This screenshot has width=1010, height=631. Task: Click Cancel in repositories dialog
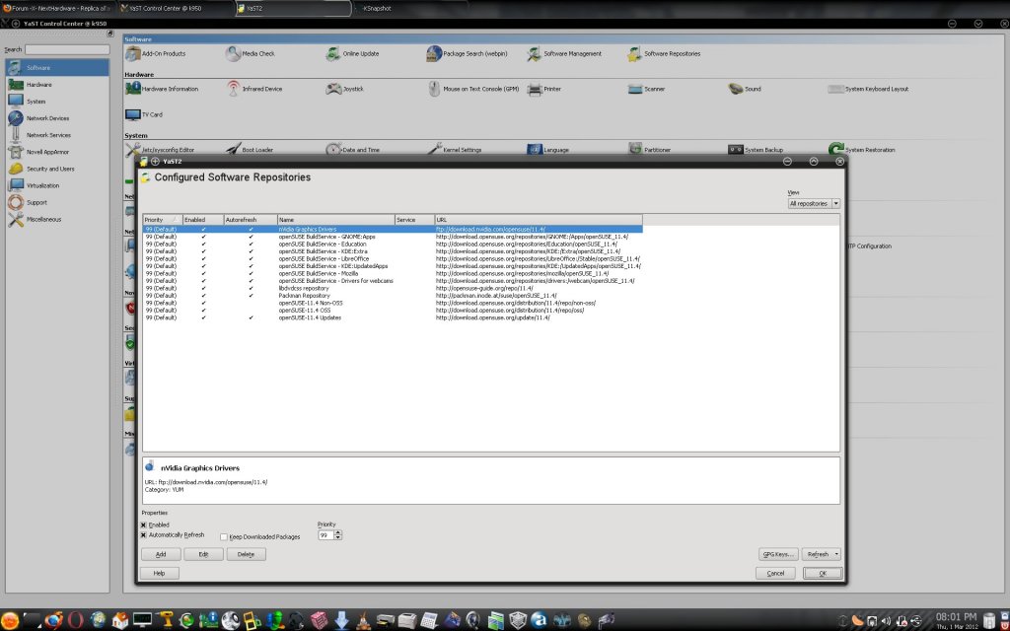[775, 573]
